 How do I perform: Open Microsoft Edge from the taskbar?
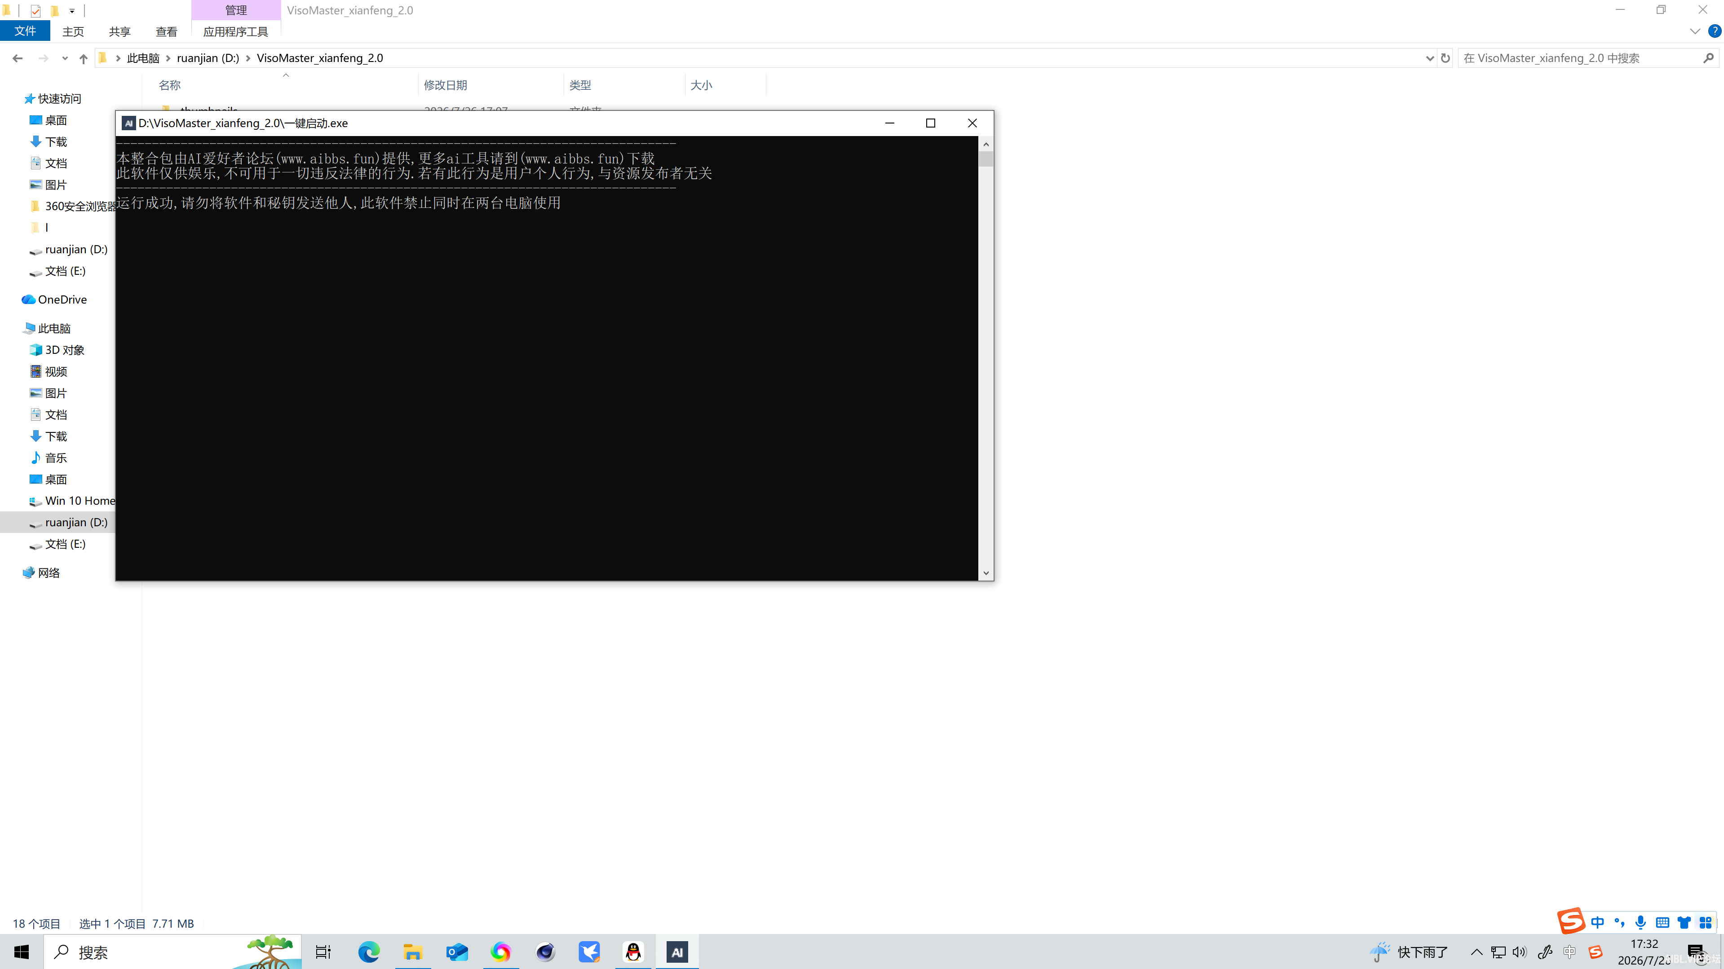368,951
